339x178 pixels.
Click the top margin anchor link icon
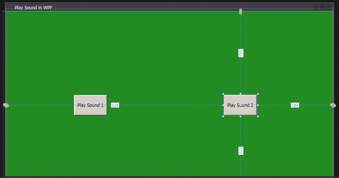tap(241, 11)
